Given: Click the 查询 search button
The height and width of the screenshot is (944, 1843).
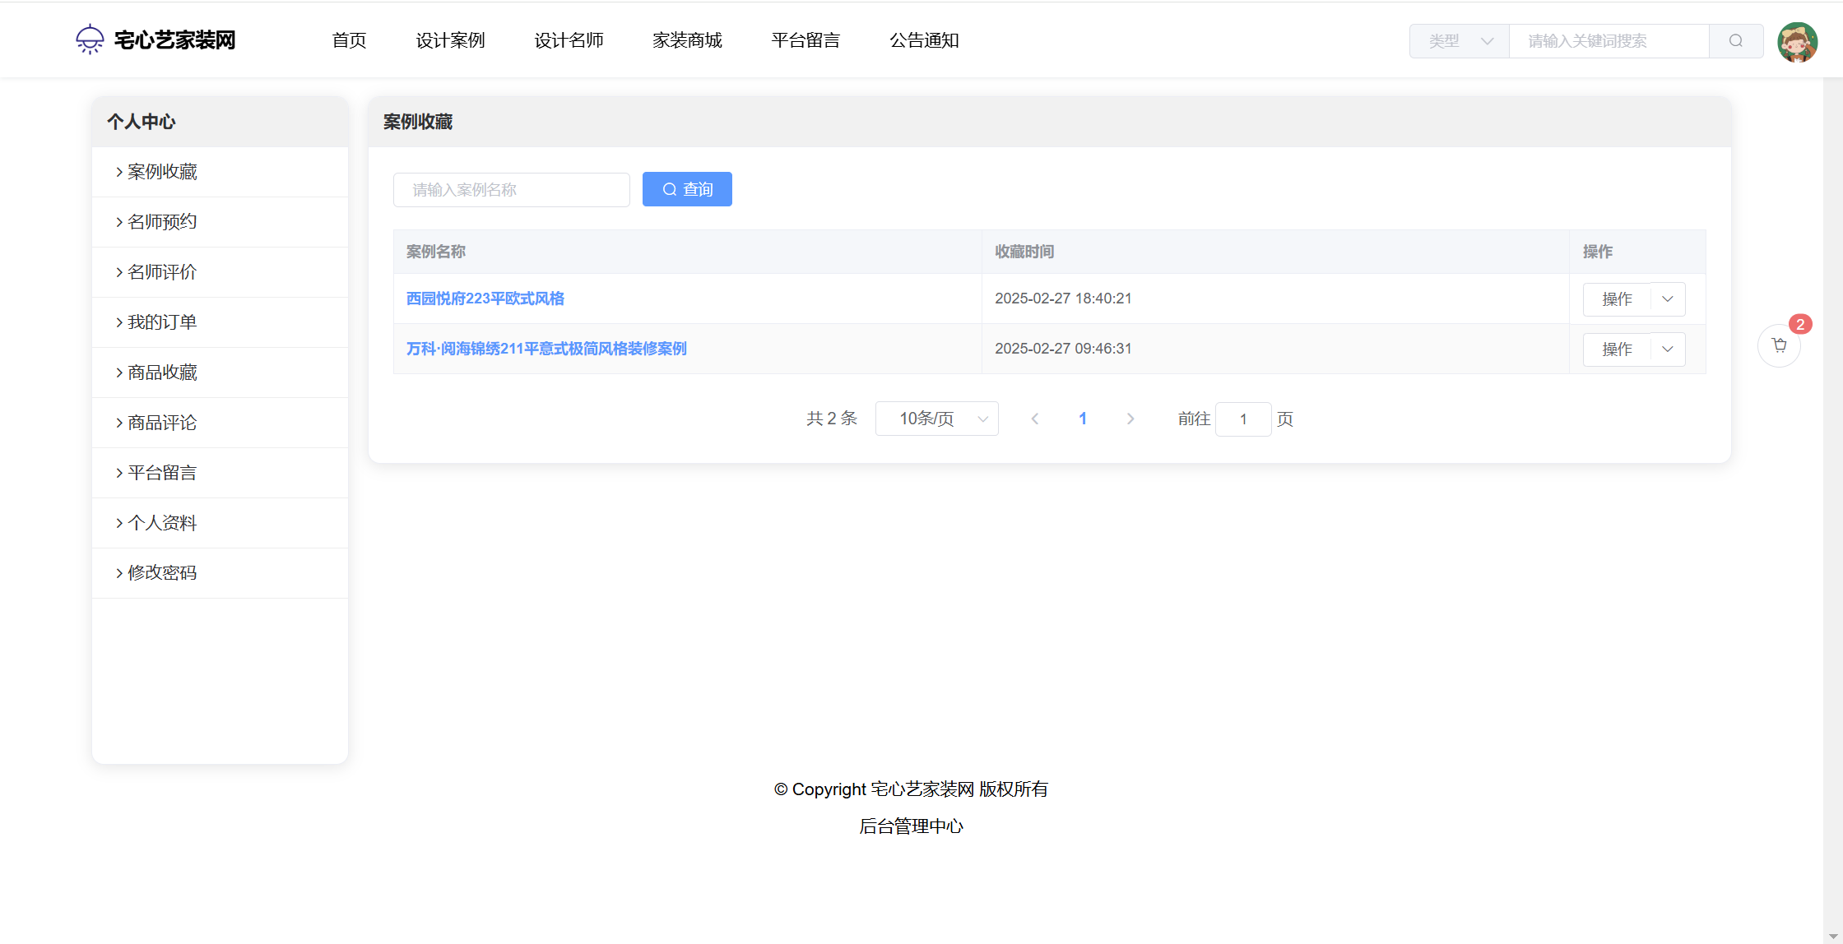Looking at the screenshot, I should pos(687,190).
